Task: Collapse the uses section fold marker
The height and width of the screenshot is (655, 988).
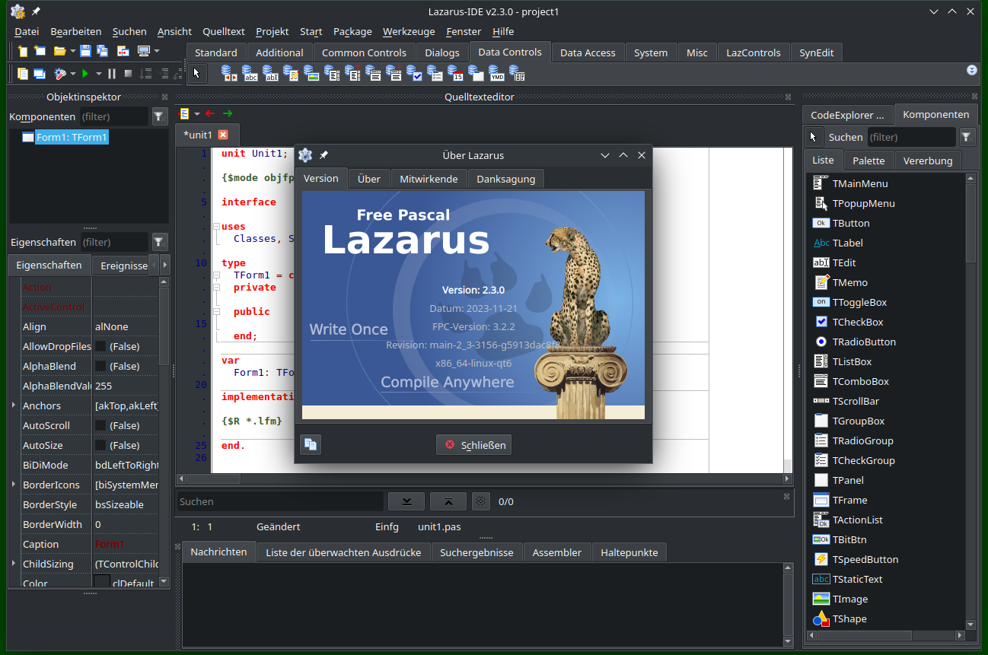Action: click(x=216, y=227)
